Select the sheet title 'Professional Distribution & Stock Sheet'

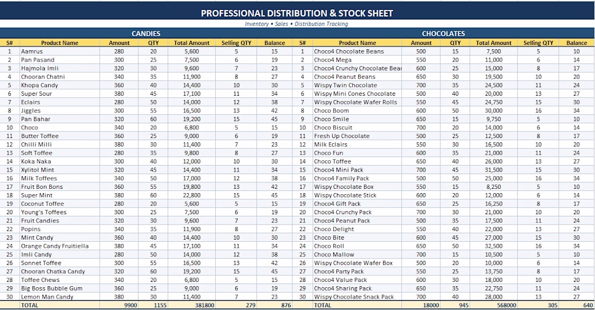[x=297, y=14]
